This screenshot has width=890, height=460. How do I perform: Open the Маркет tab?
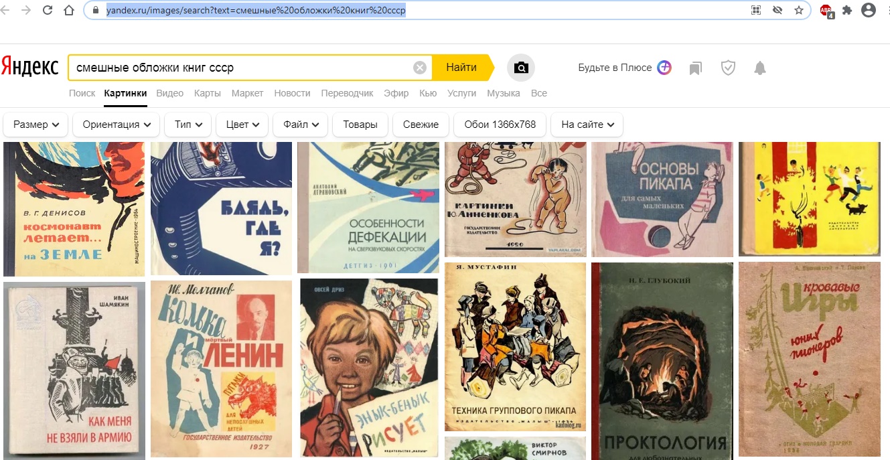[x=248, y=93]
